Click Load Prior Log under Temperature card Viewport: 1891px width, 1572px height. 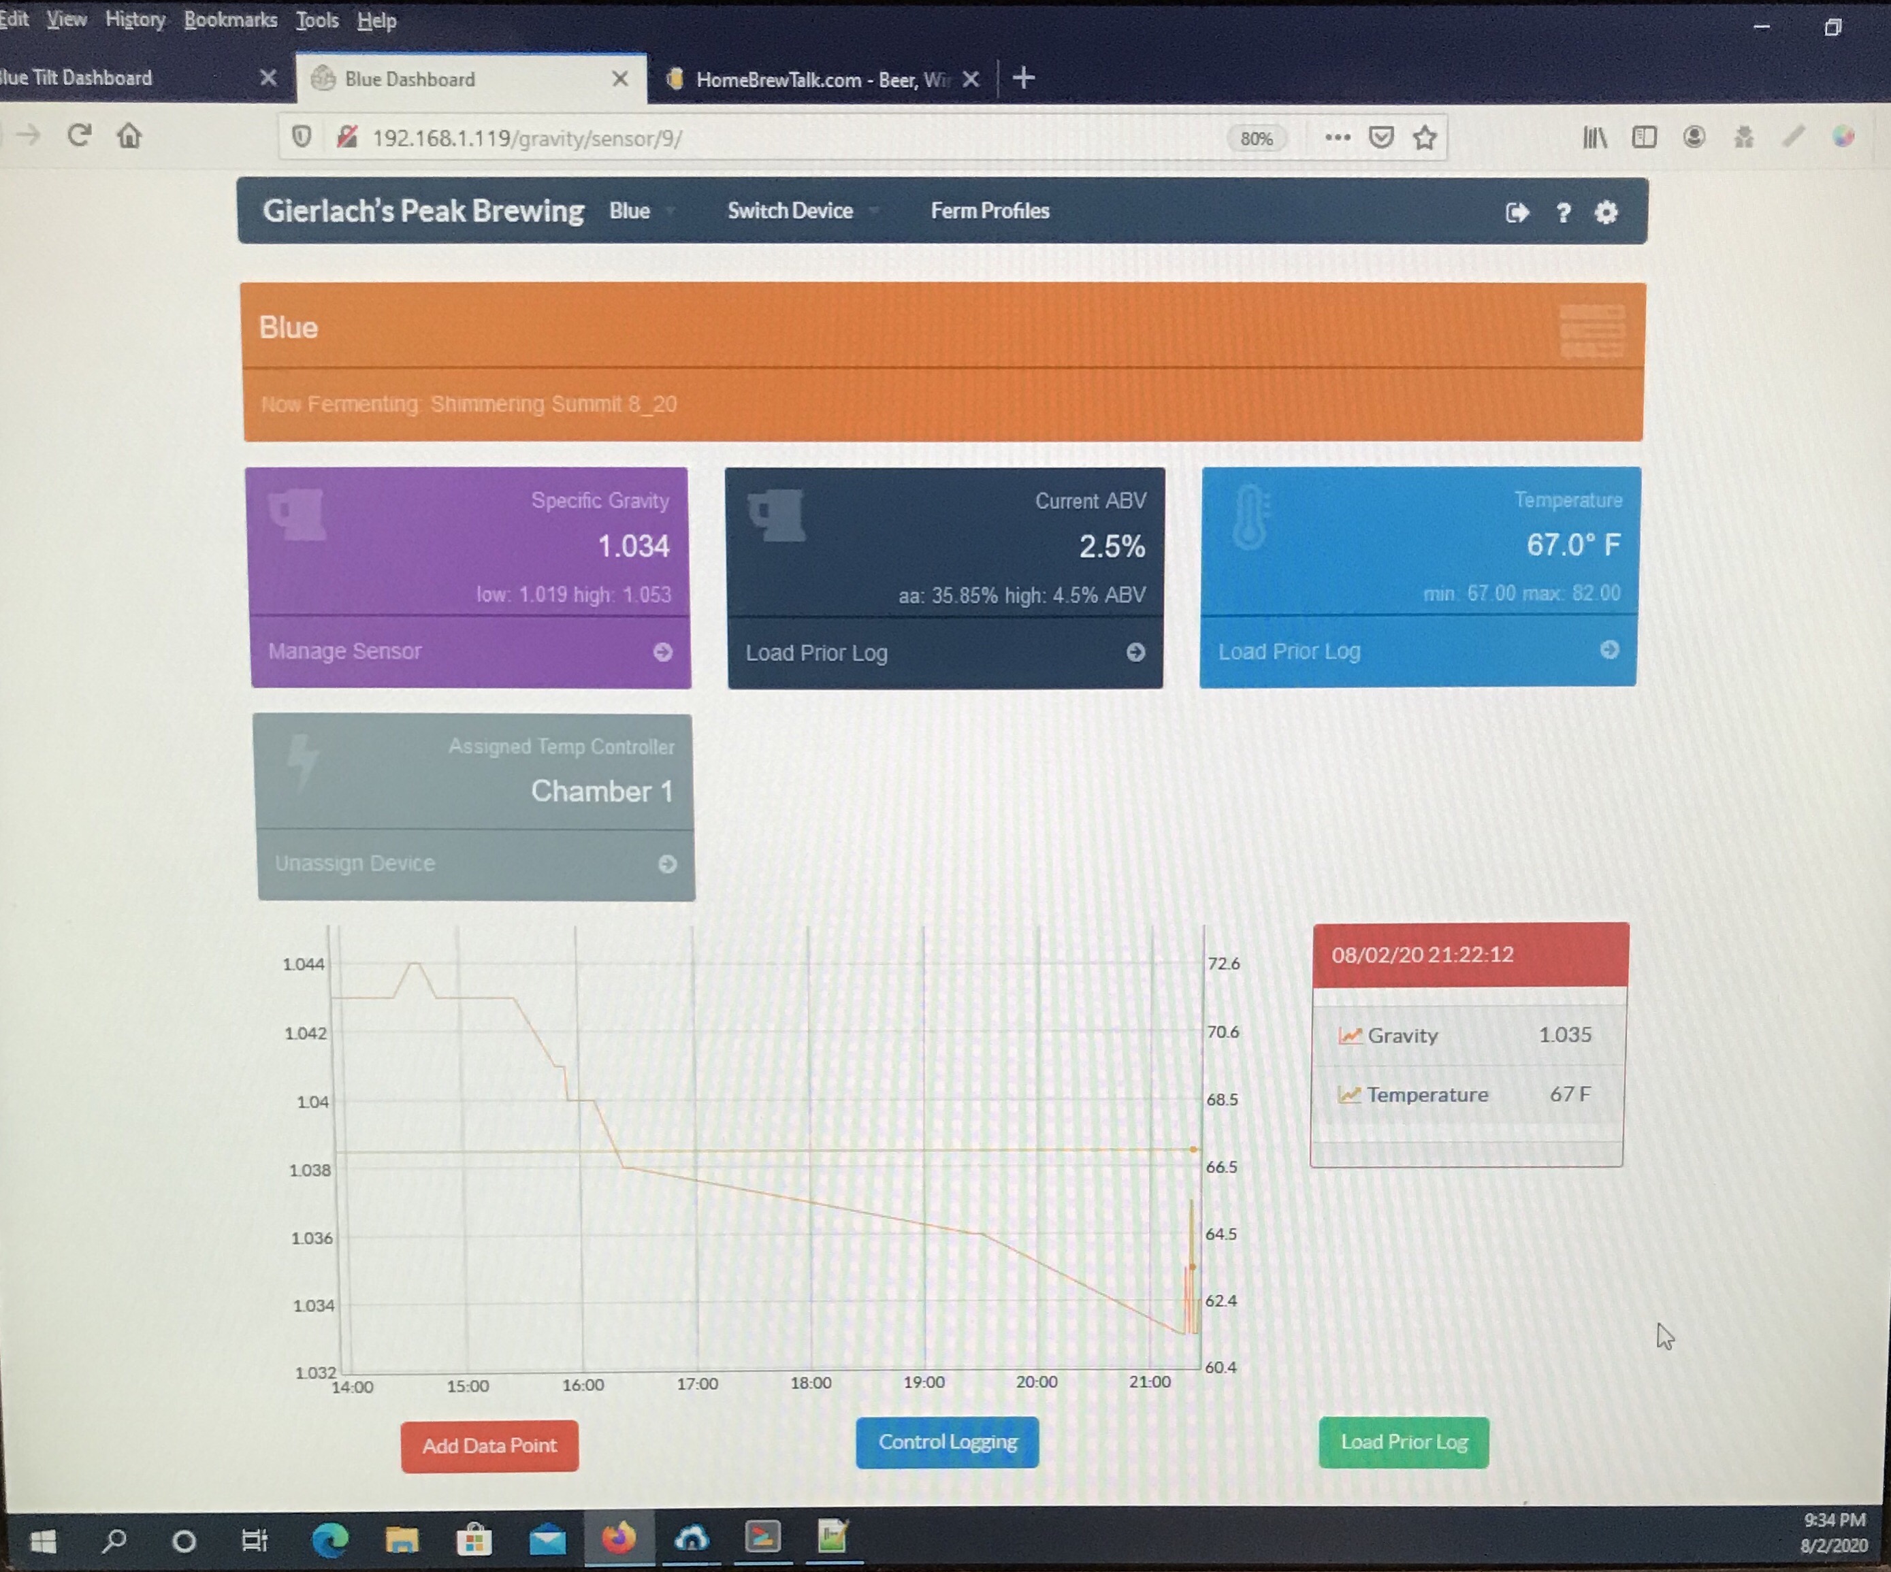pyautogui.click(x=1289, y=651)
